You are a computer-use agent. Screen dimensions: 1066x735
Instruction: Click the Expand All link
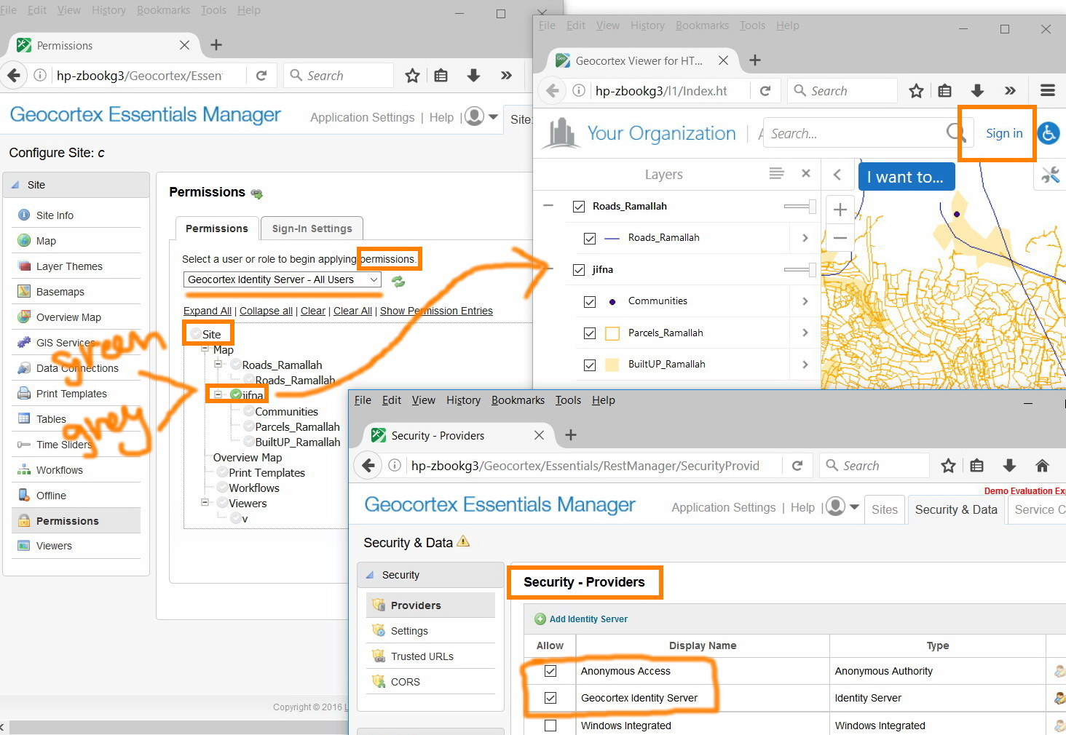(x=208, y=311)
